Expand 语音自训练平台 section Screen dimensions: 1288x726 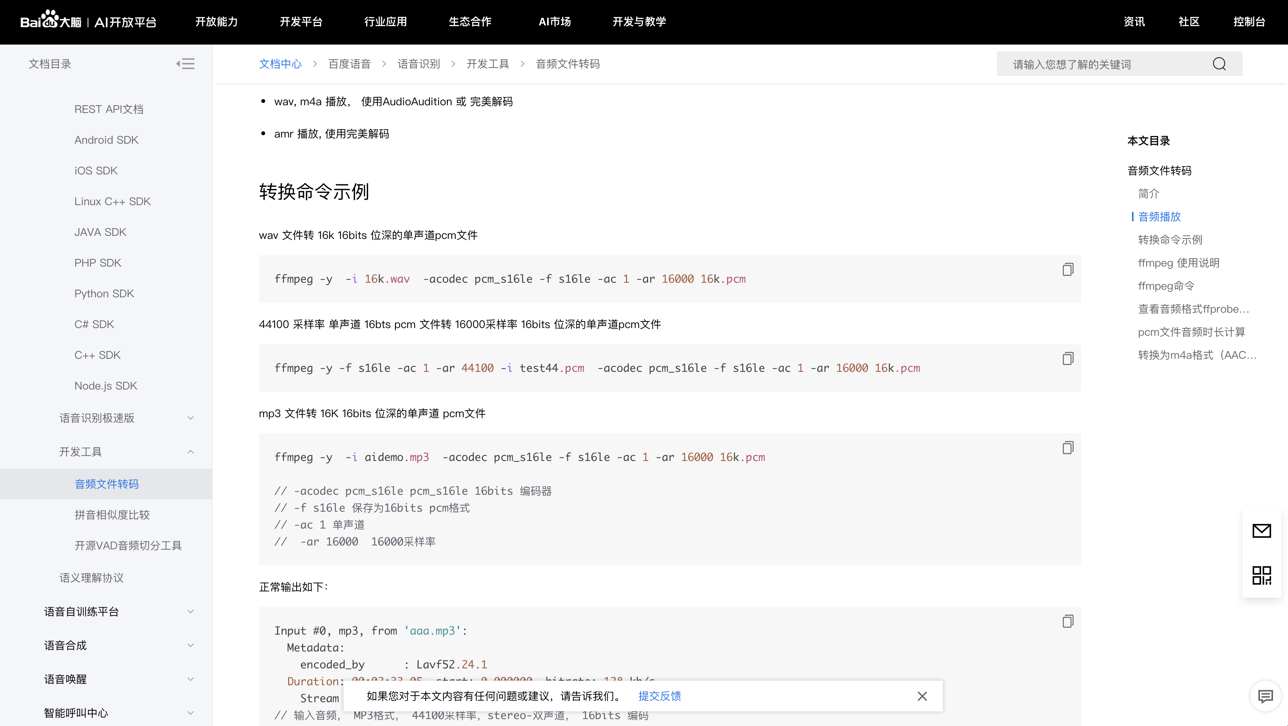click(x=190, y=612)
